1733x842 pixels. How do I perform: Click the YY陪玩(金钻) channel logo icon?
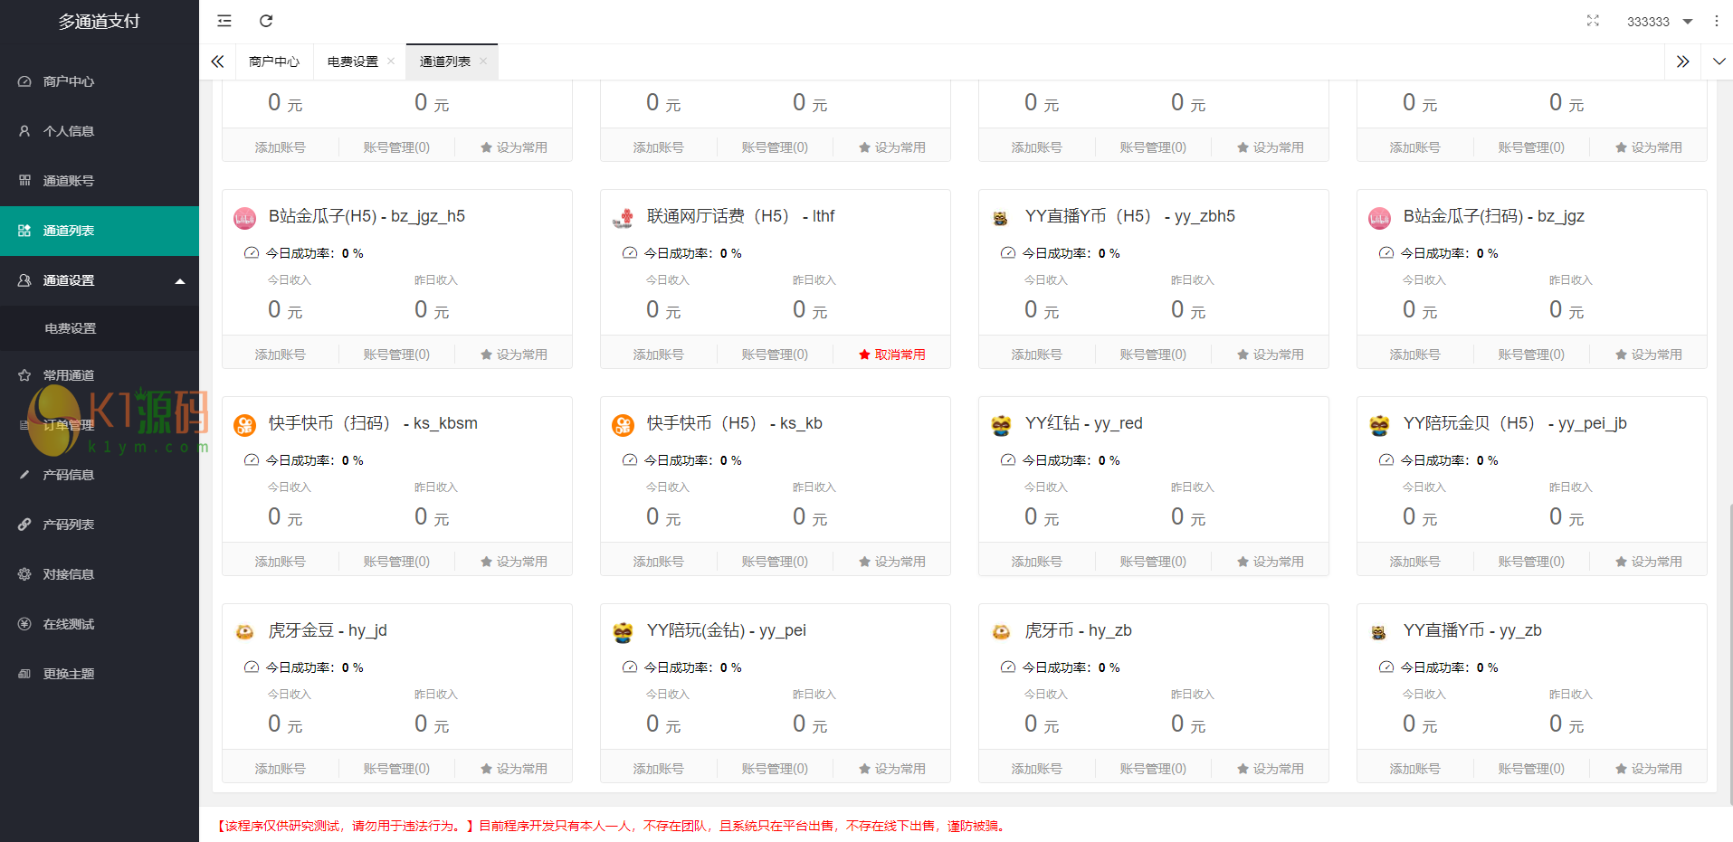[623, 632]
